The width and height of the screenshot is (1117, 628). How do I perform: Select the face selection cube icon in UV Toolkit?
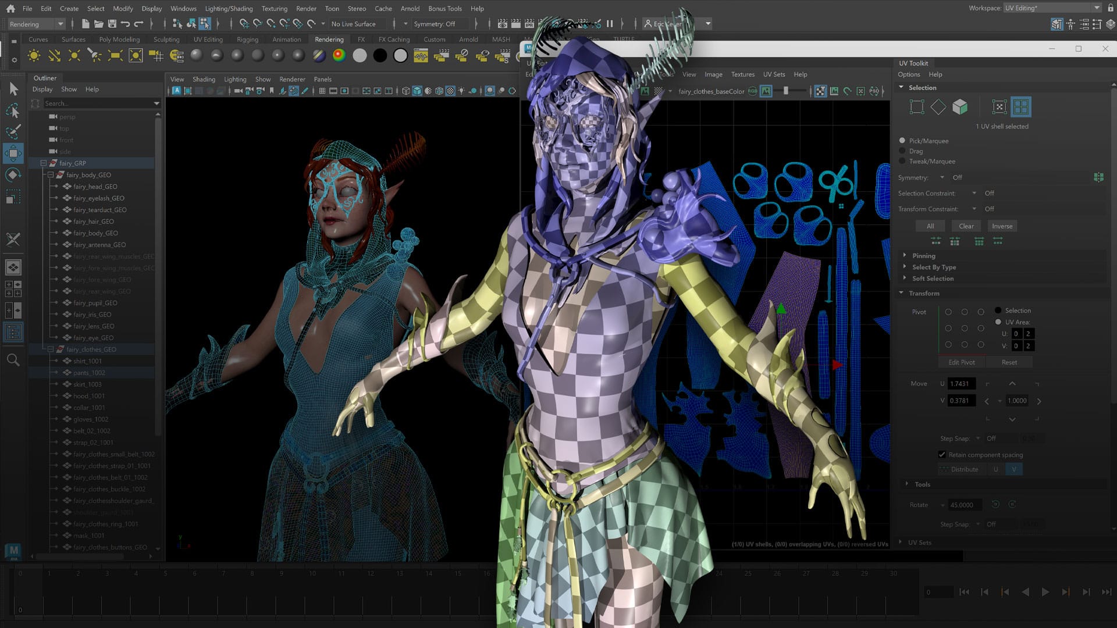pos(960,107)
